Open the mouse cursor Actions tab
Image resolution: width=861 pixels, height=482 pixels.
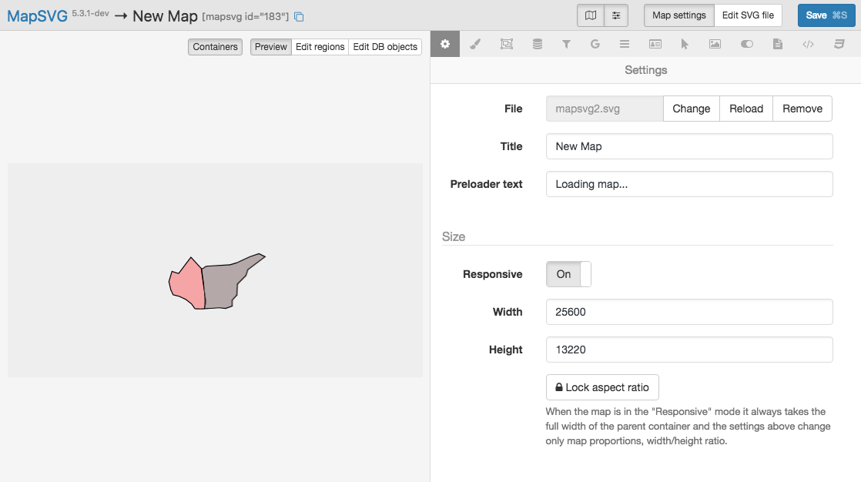pos(684,44)
